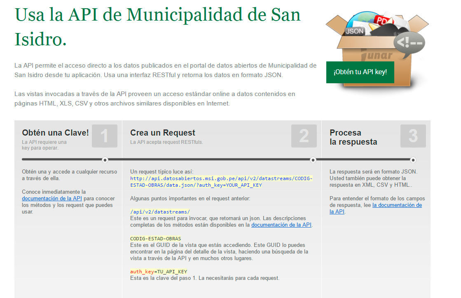461x298 pixels.
Task: Click the text La API requiere una key para operar.
Action: coord(44,145)
